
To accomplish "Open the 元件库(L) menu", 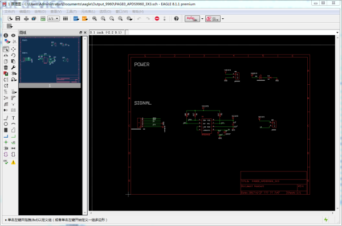I will (88, 11).
